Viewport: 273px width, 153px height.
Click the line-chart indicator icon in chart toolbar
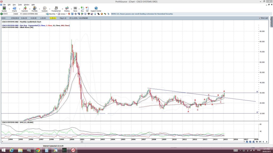pos(92,14)
